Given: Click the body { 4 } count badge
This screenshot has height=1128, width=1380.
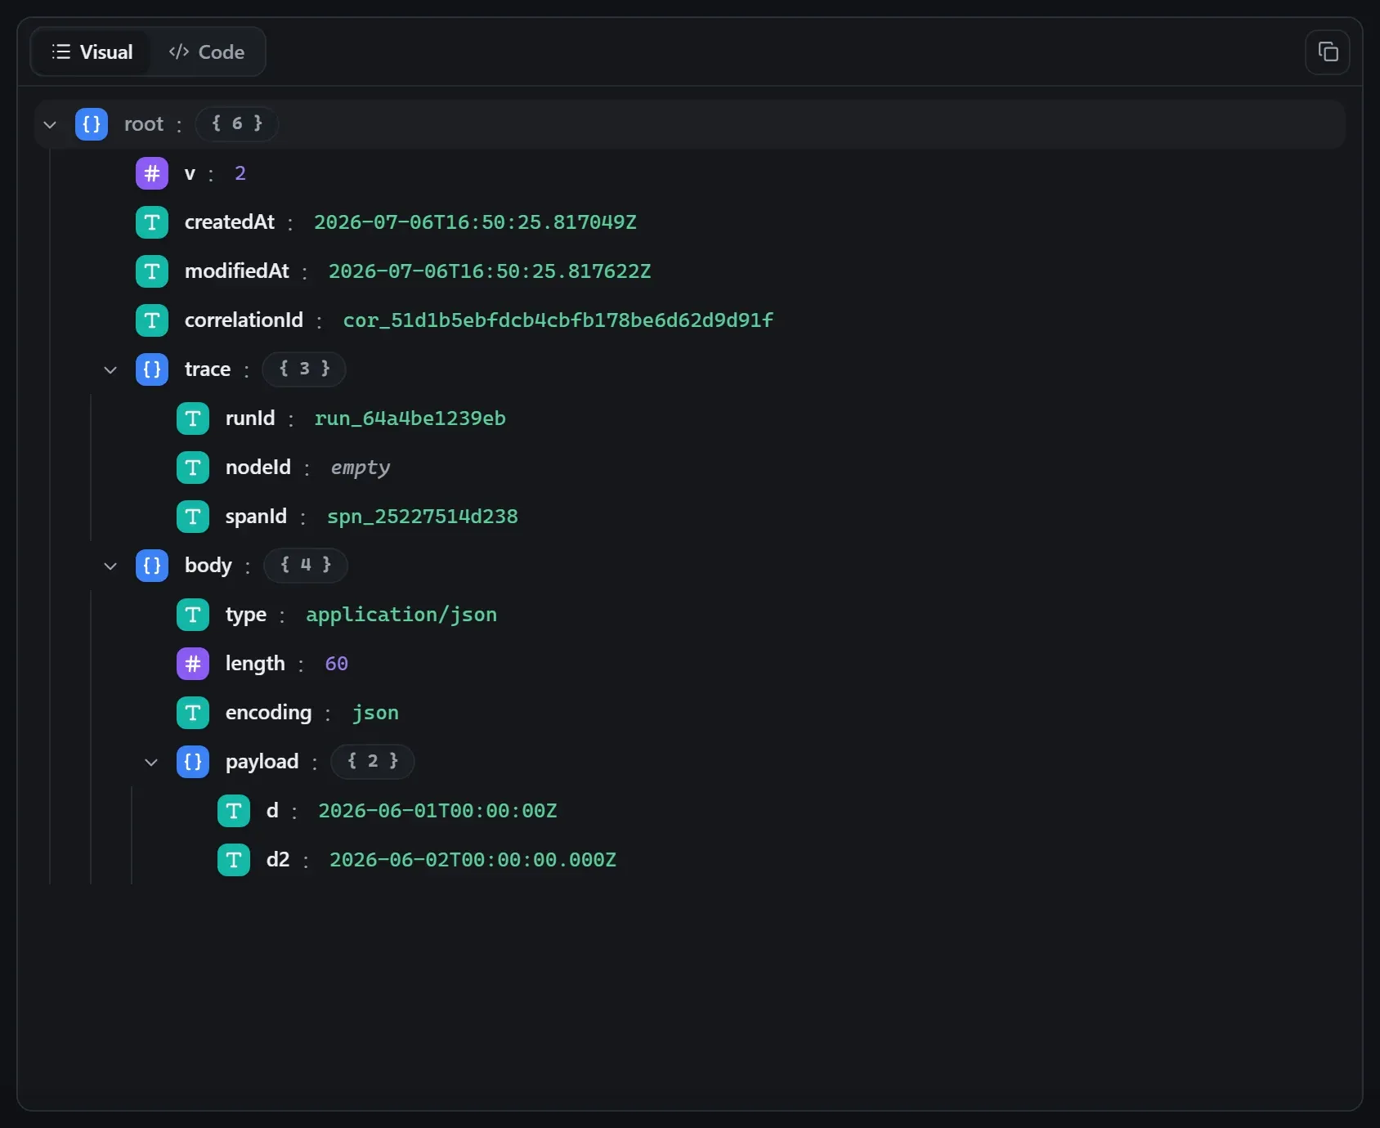Looking at the screenshot, I should point(306,565).
